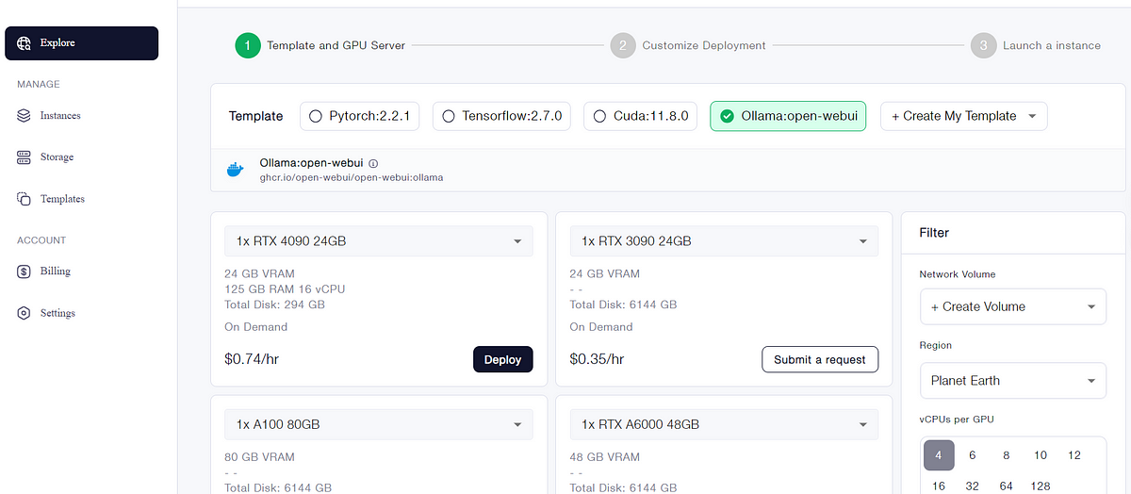
Task: Open the Create Volume network dropdown
Action: pos(1012,306)
